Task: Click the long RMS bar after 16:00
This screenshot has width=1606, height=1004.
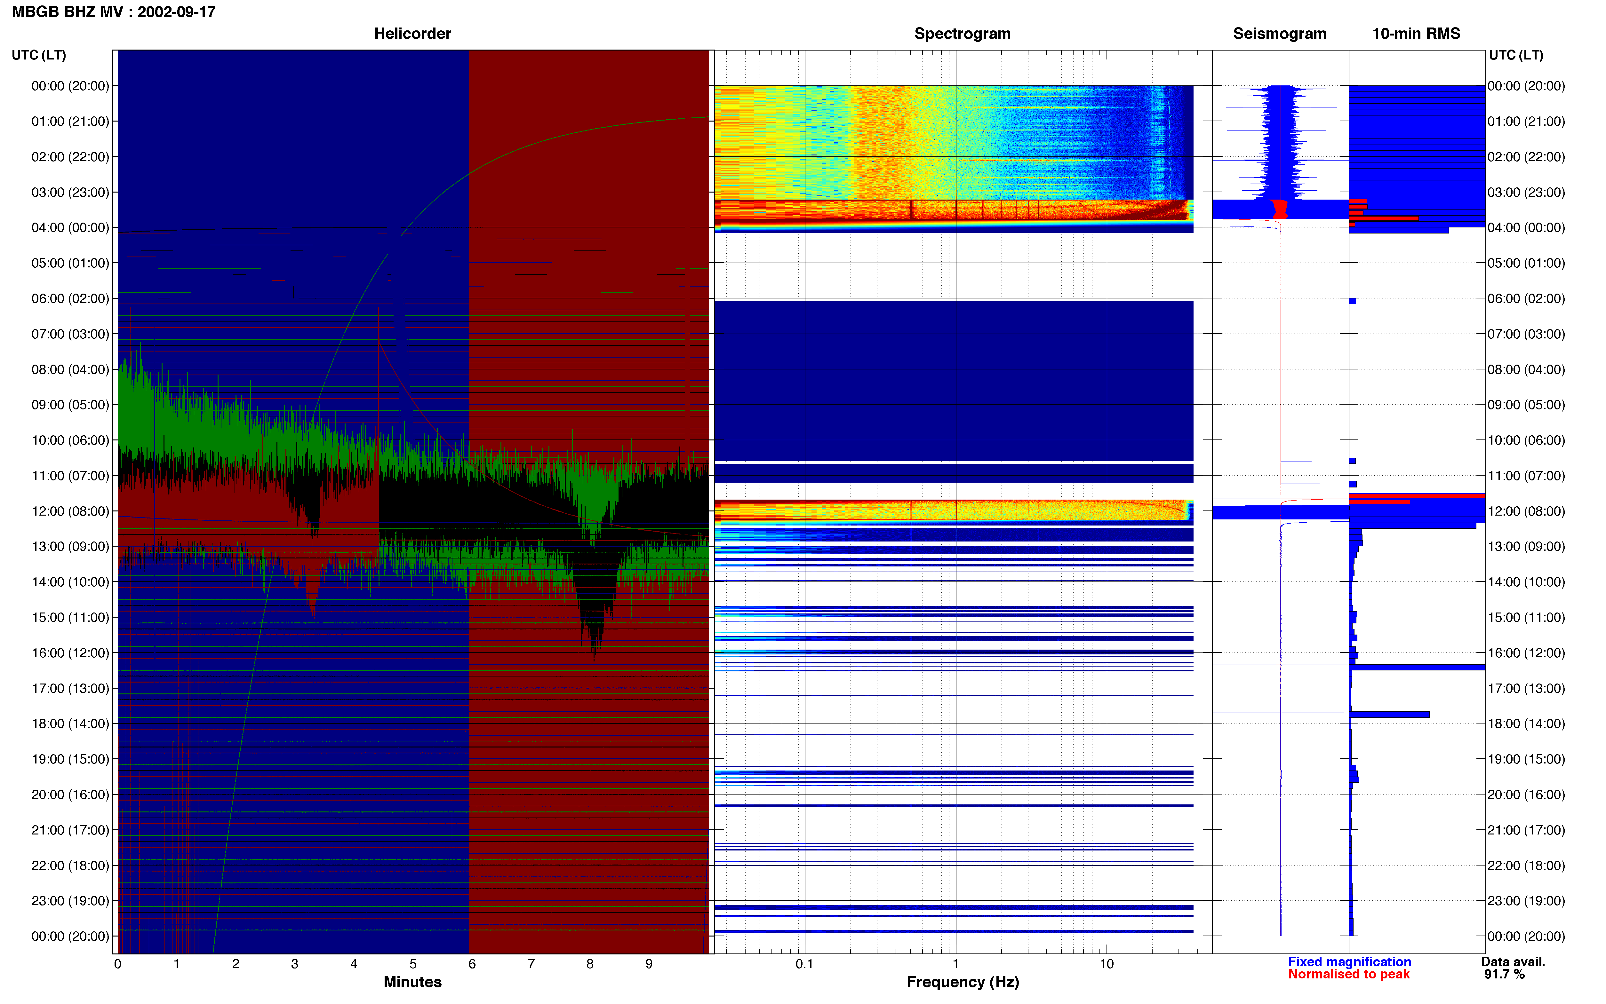Action: click(x=1418, y=667)
